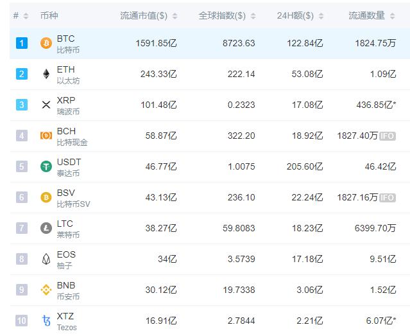This screenshot has width=410, height=336.
Task: Sort by 全球指数($) column arrows
Action: pos(253,16)
